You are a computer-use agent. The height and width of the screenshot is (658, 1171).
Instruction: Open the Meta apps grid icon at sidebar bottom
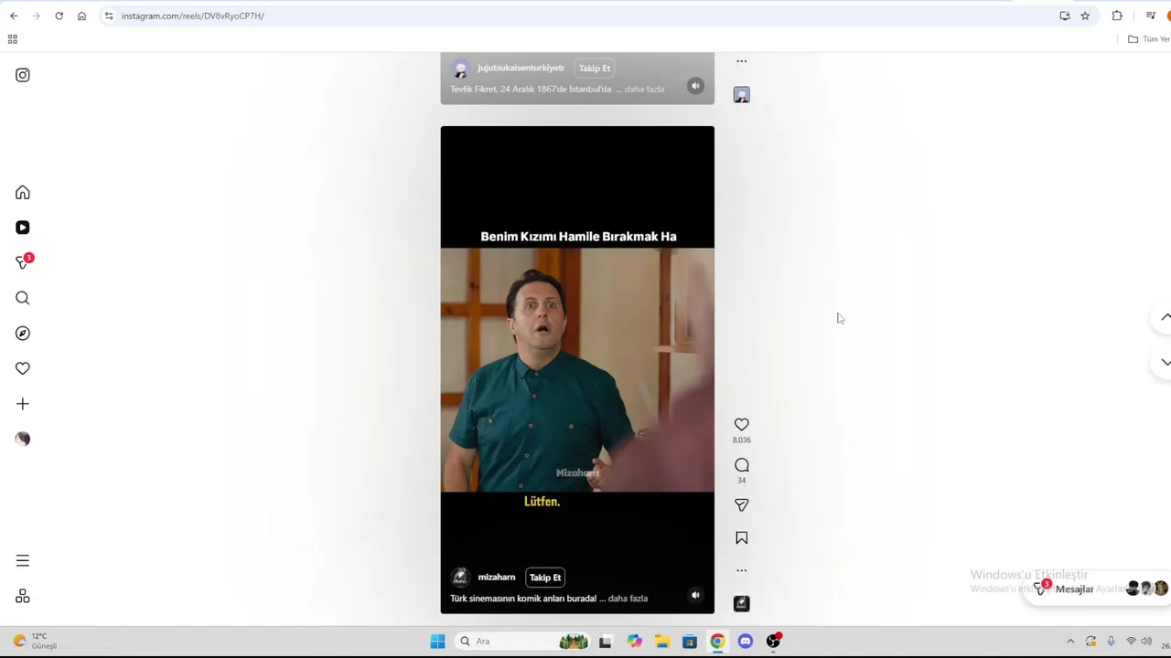pos(23,596)
